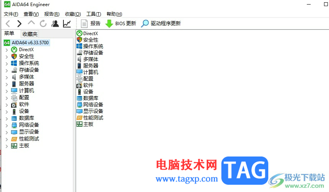Go up one level with Up arrow

(31, 23)
